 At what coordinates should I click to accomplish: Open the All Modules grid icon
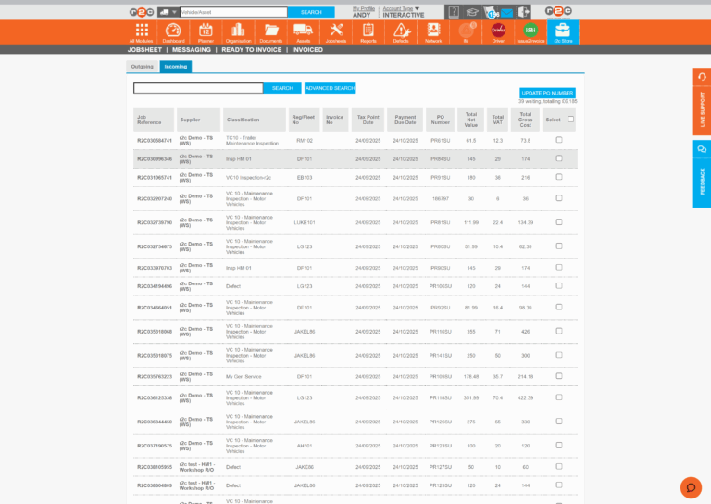click(142, 32)
